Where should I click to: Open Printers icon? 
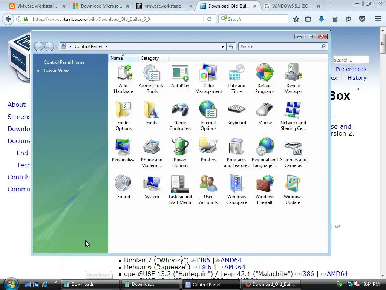point(208,150)
